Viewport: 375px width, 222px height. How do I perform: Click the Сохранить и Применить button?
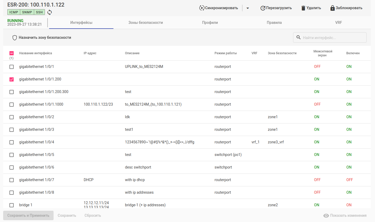(28, 215)
